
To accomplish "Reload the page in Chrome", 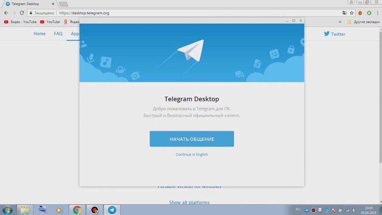I will click(22, 13).
